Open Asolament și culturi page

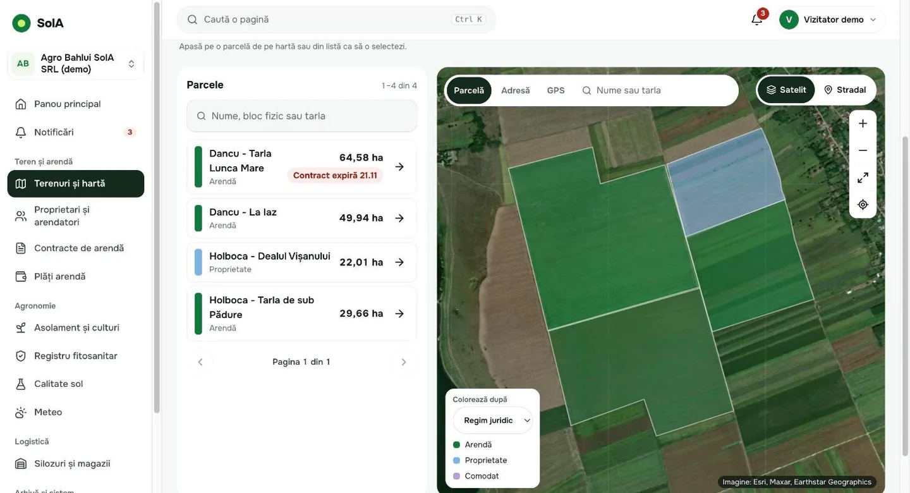click(76, 328)
